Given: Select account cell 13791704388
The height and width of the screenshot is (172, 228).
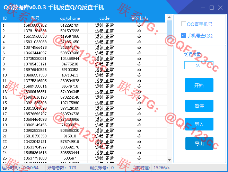Looking at the screenshot, I should tap(35, 31).
